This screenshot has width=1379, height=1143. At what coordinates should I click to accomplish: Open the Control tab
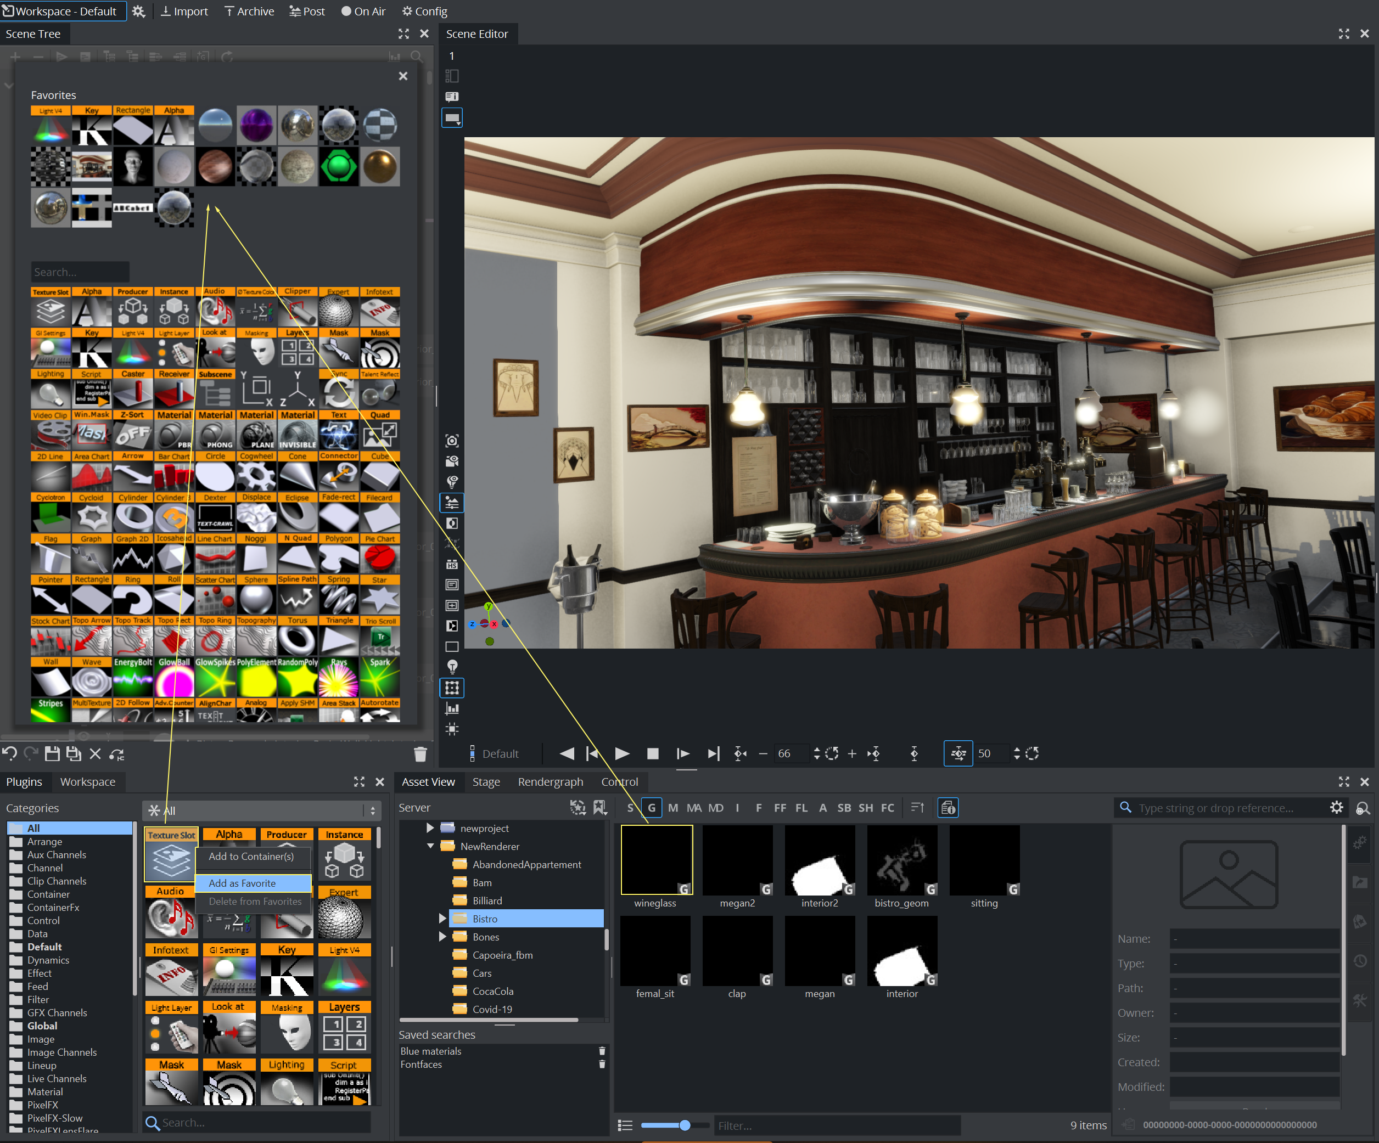click(619, 782)
